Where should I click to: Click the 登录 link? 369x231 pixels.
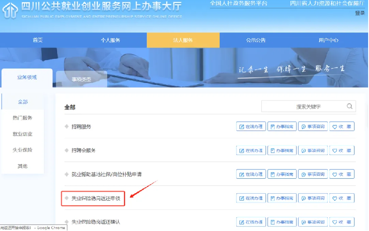pyautogui.click(x=360, y=13)
